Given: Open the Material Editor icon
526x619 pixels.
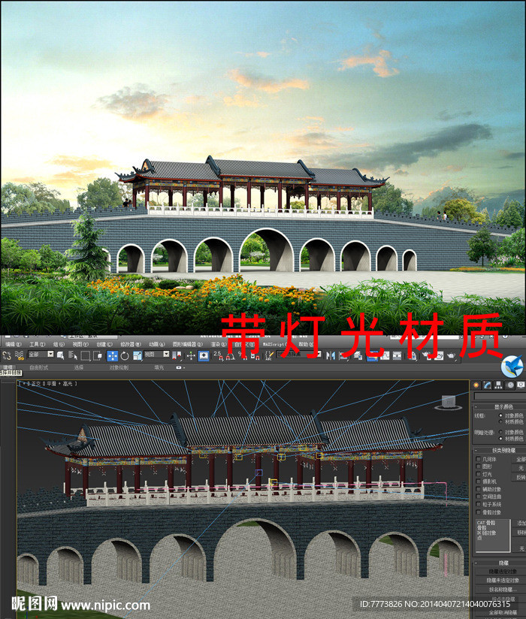Looking at the screenshot, I should tap(412, 355).
